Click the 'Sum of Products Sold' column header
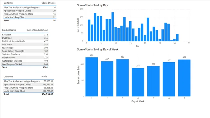 coord(37,30)
